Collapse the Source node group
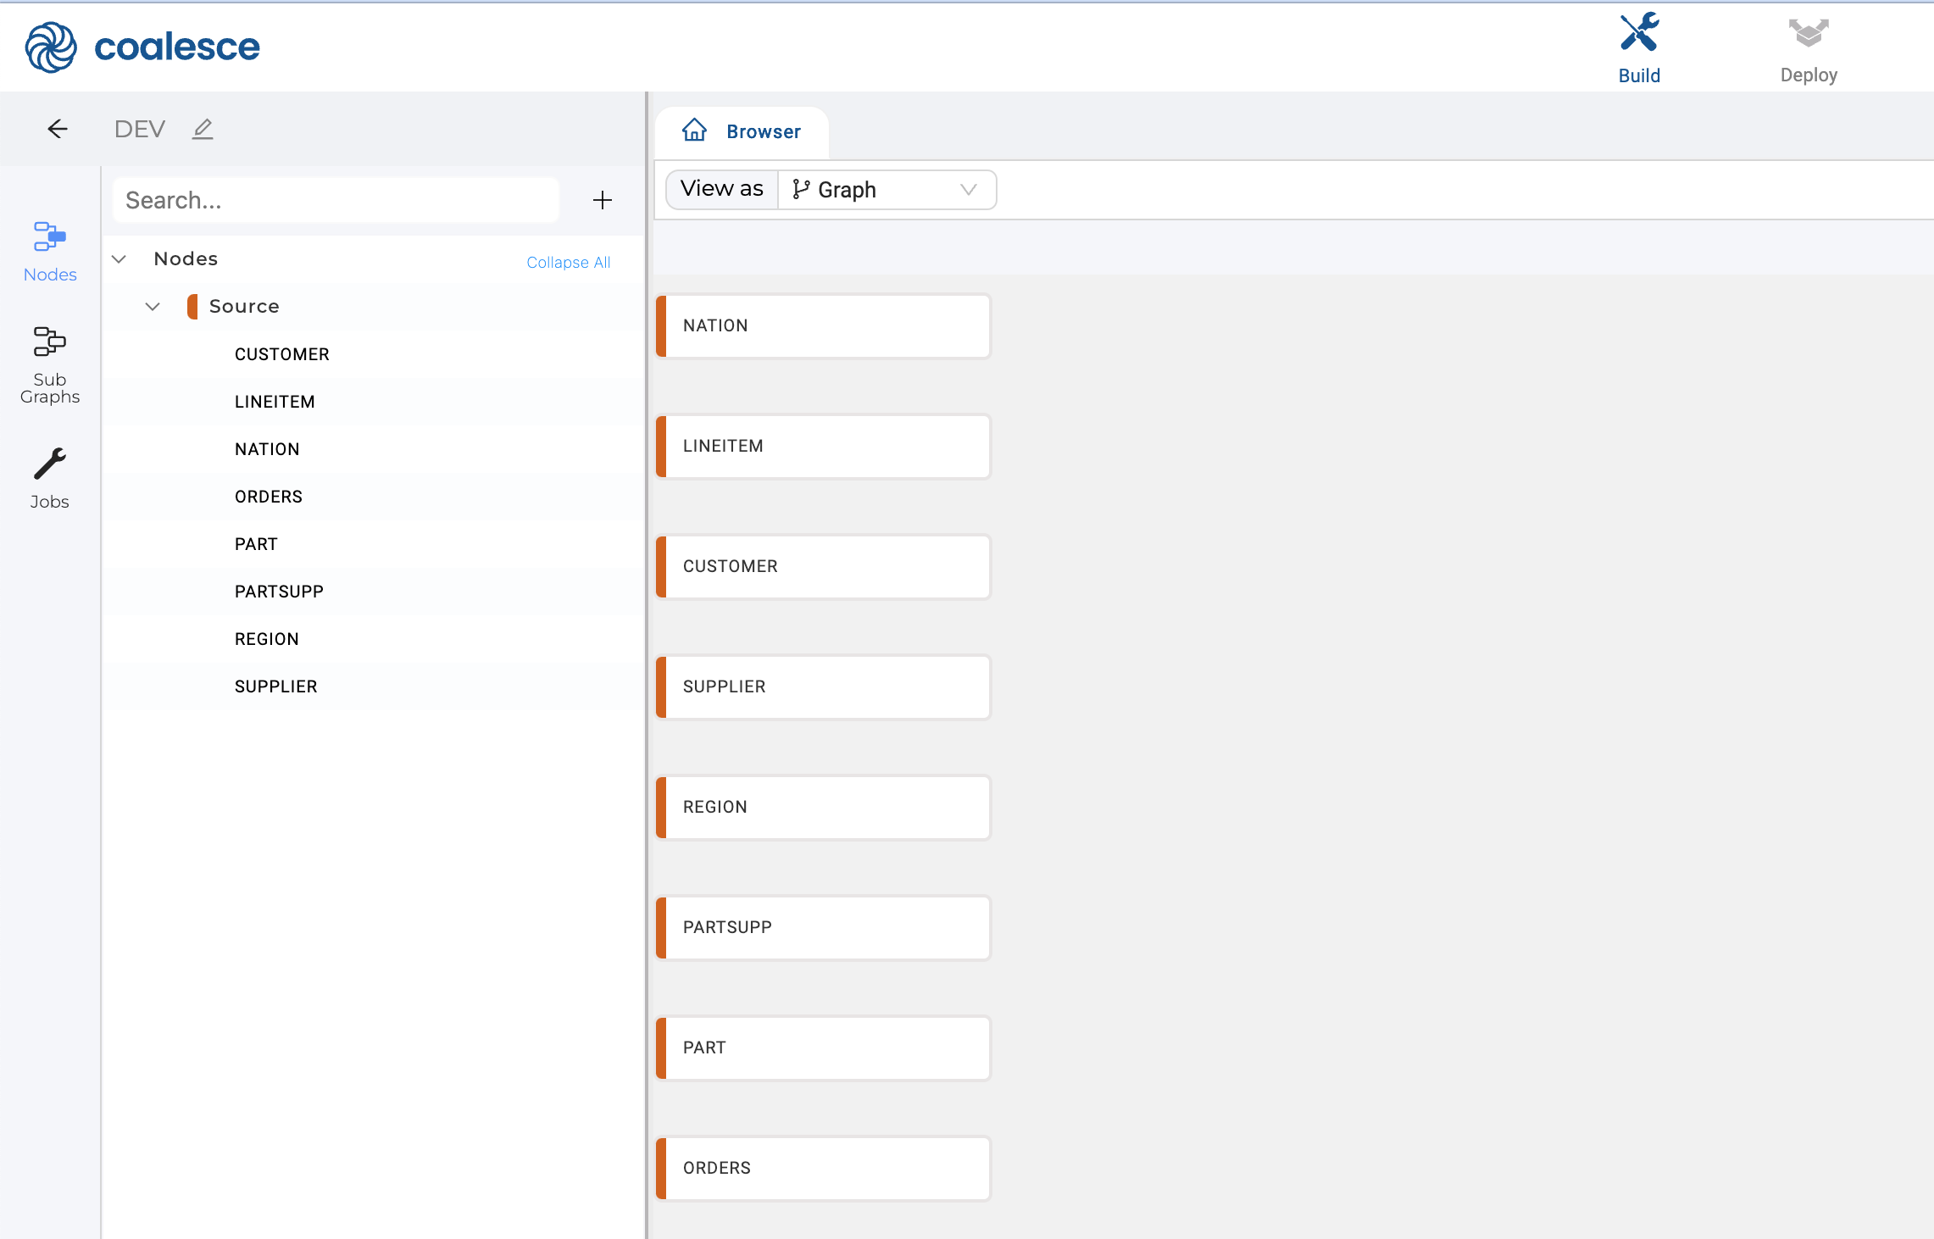 153,307
